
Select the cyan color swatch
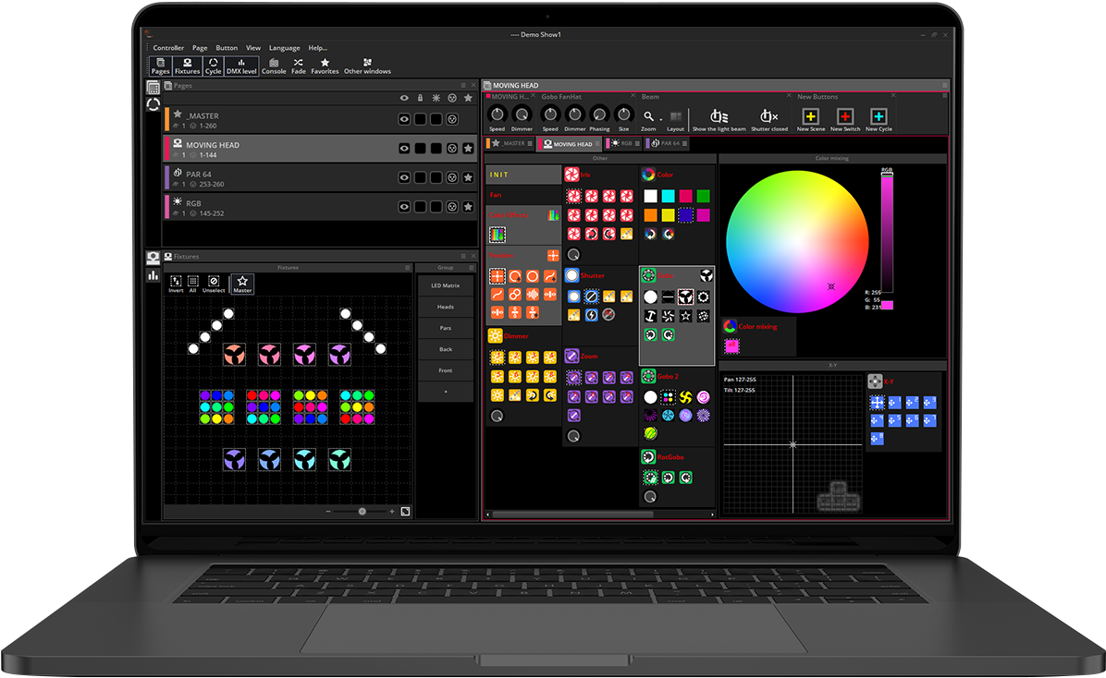tap(668, 196)
